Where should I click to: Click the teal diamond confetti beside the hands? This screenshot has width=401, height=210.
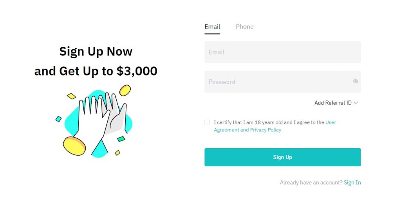point(59,119)
